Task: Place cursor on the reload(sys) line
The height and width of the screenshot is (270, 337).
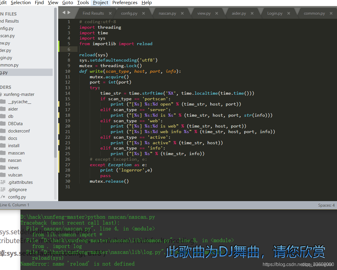Action: pyautogui.click(x=94, y=55)
